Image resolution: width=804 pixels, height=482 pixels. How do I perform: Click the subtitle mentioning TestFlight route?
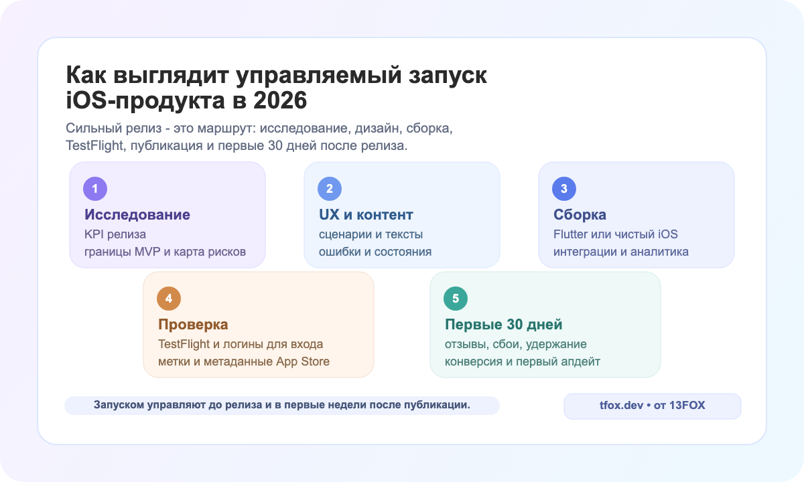click(259, 135)
